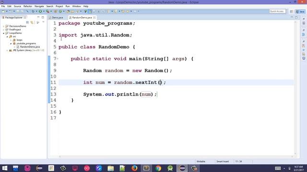Expand the FirstProject project
Viewport: 307px width, 172px height.
coord(3,30)
